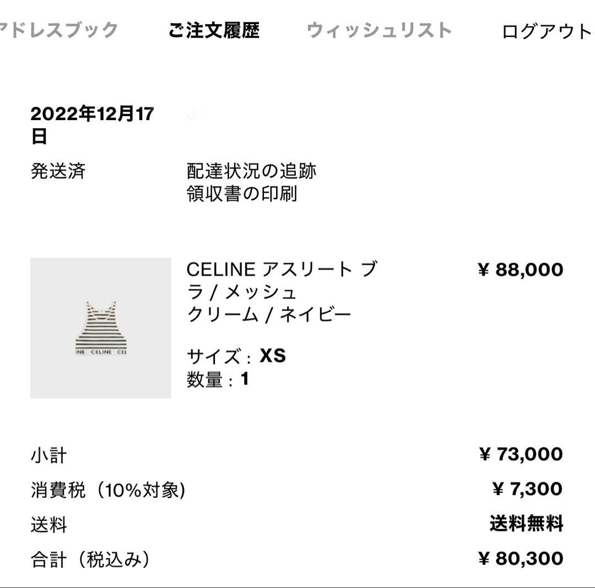Open the CELINE striped bra product thumbnail
The image size is (595, 588).
tap(101, 328)
